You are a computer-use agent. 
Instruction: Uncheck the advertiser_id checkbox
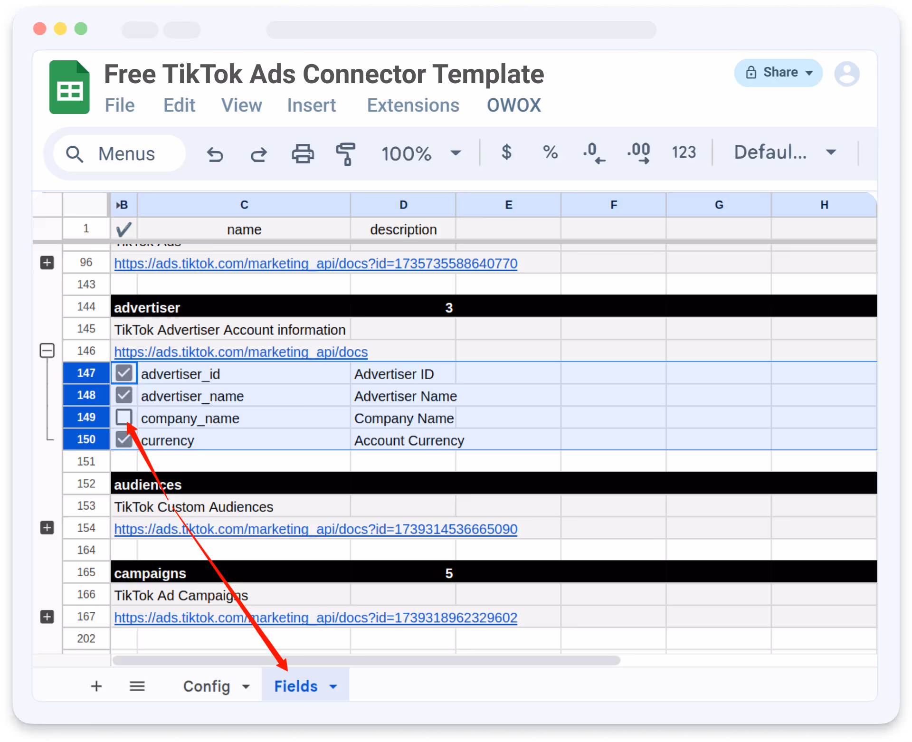tap(124, 373)
